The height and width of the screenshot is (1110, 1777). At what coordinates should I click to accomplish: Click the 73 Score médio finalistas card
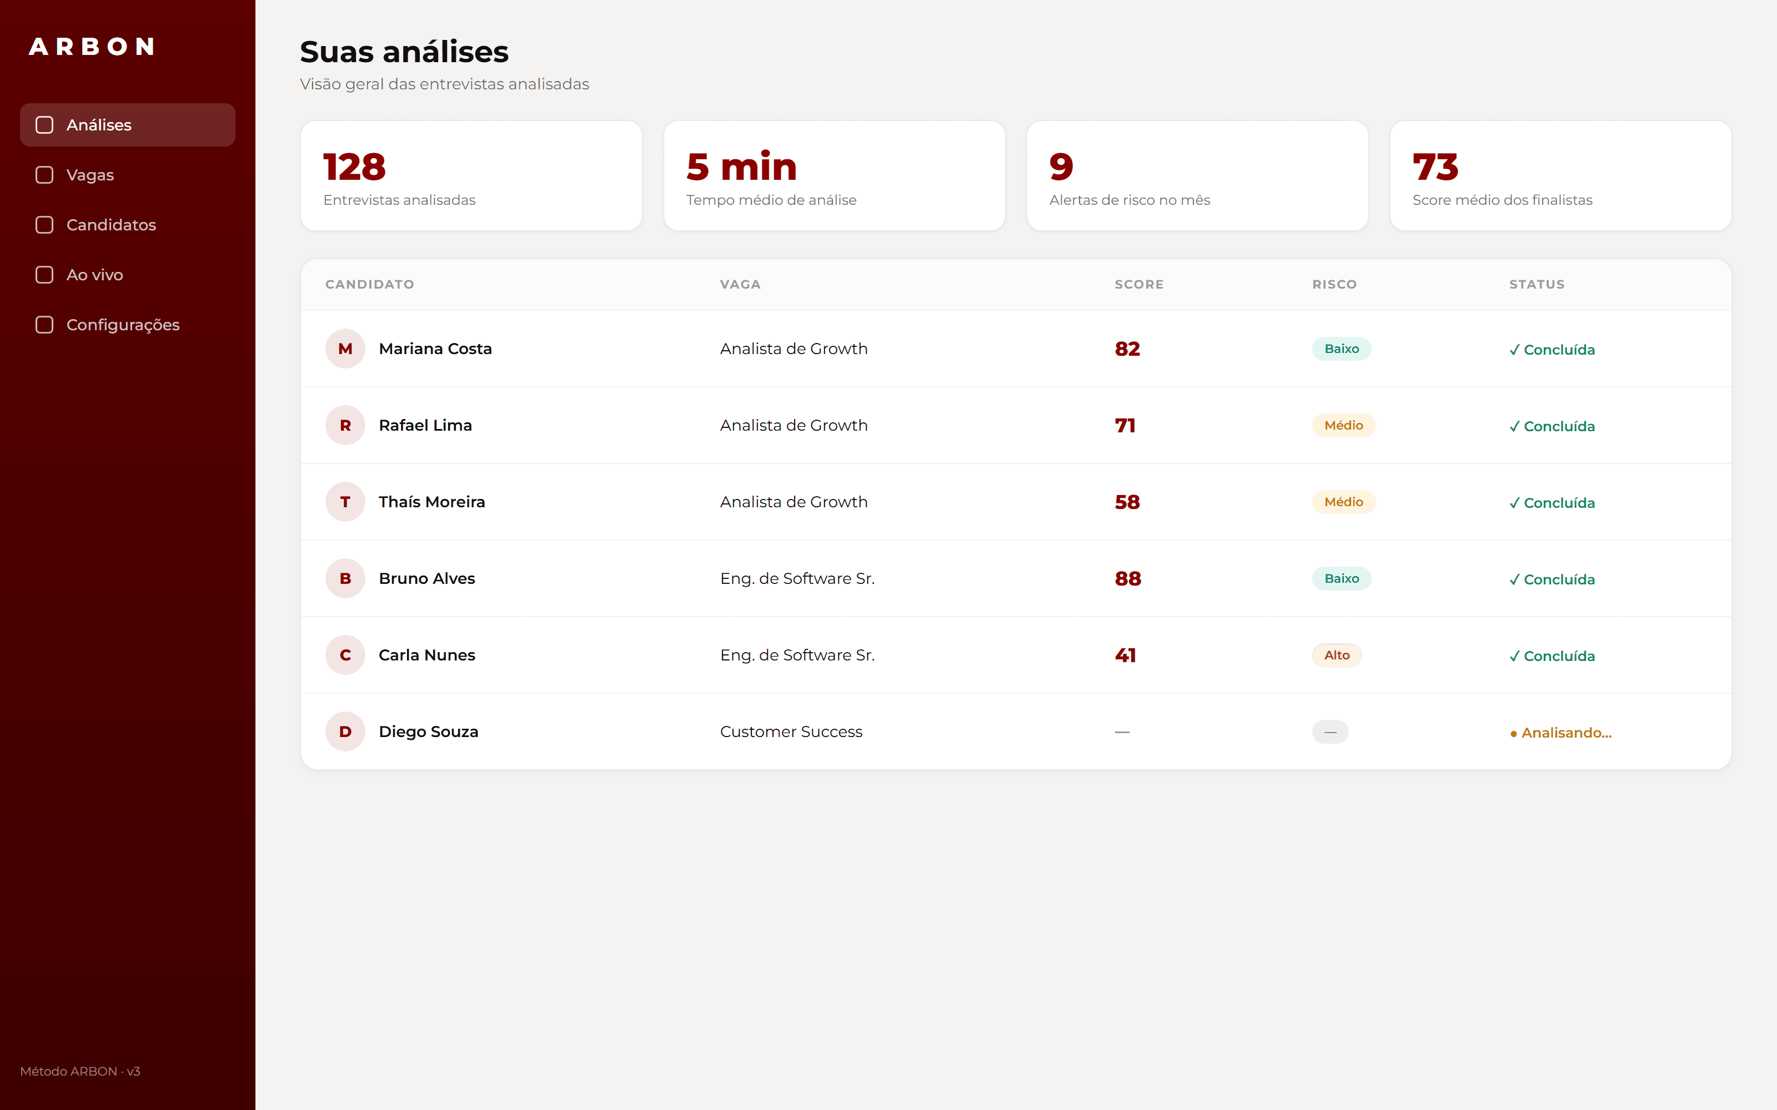point(1561,176)
